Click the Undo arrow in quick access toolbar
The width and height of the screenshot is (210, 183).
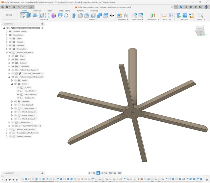pos(19,7)
